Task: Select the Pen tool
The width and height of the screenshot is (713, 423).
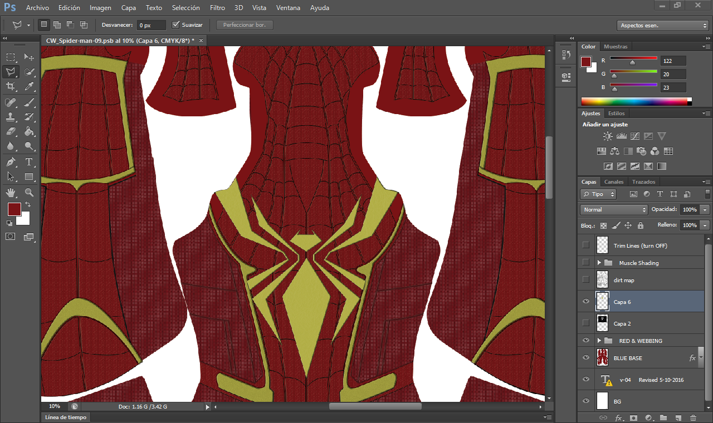Action: coord(11,162)
